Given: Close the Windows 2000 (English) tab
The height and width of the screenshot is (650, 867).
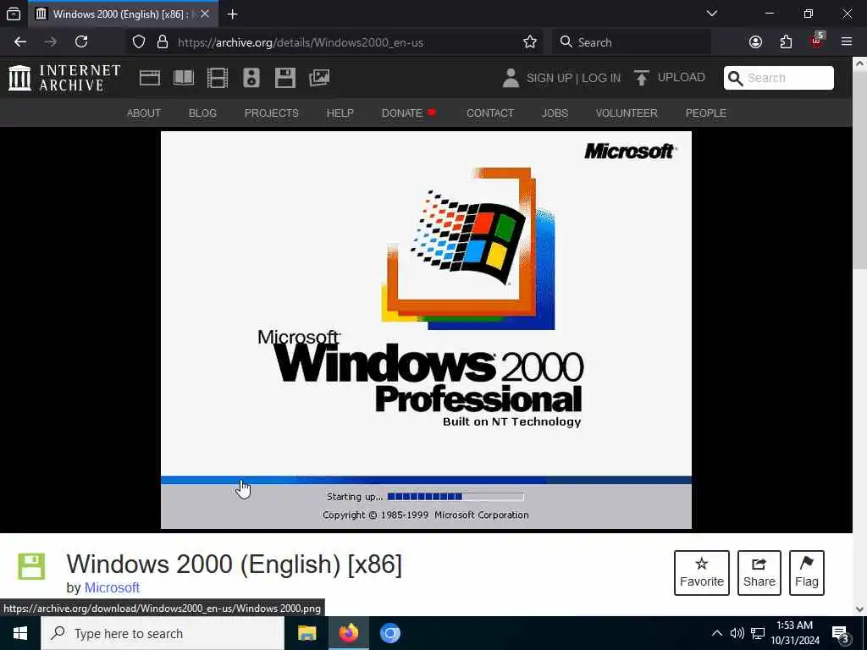Looking at the screenshot, I should [x=205, y=14].
